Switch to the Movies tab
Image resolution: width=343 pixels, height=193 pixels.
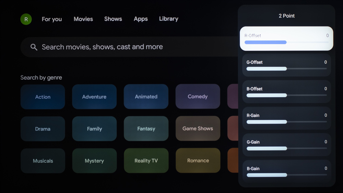(x=83, y=19)
